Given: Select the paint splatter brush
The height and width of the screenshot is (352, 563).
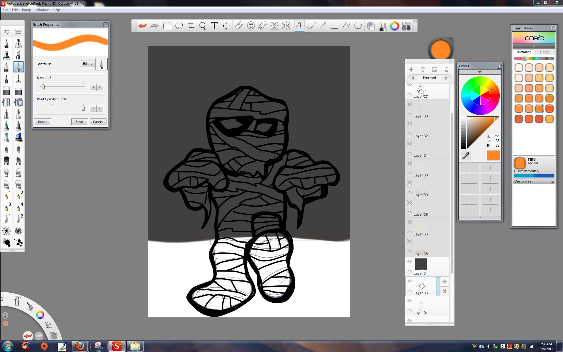Looking at the screenshot, I should click(x=6, y=243).
